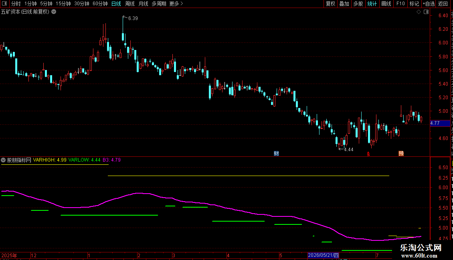The width and height of the screenshot is (453, 260).
Task: Click the red S marker on chart
Action: pos(368,154)
